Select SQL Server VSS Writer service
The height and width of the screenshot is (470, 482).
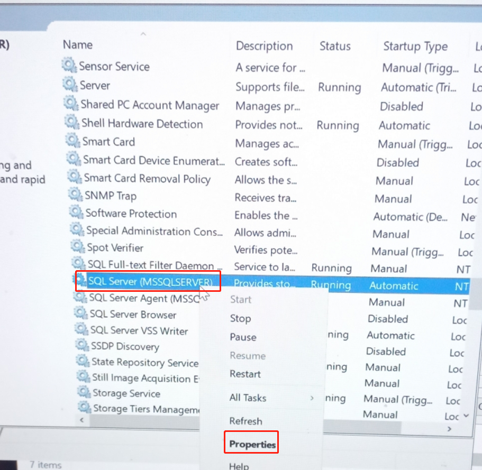[139, 330]
